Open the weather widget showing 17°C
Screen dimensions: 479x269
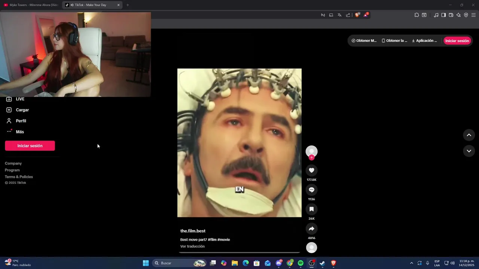coord(18,263)
